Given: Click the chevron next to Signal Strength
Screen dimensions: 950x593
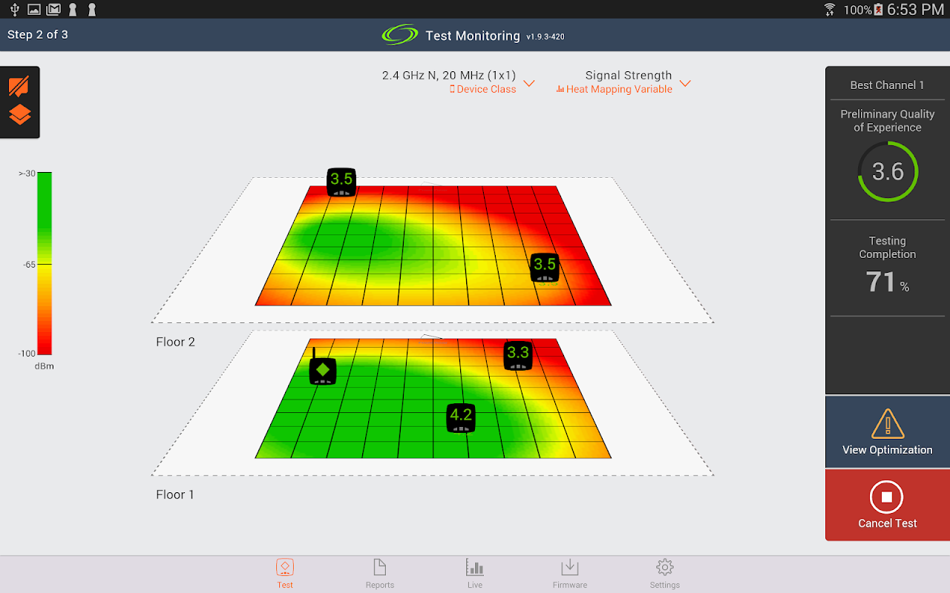Looking at the screenshot, I should pyautogui.click(x=685, y=83).
